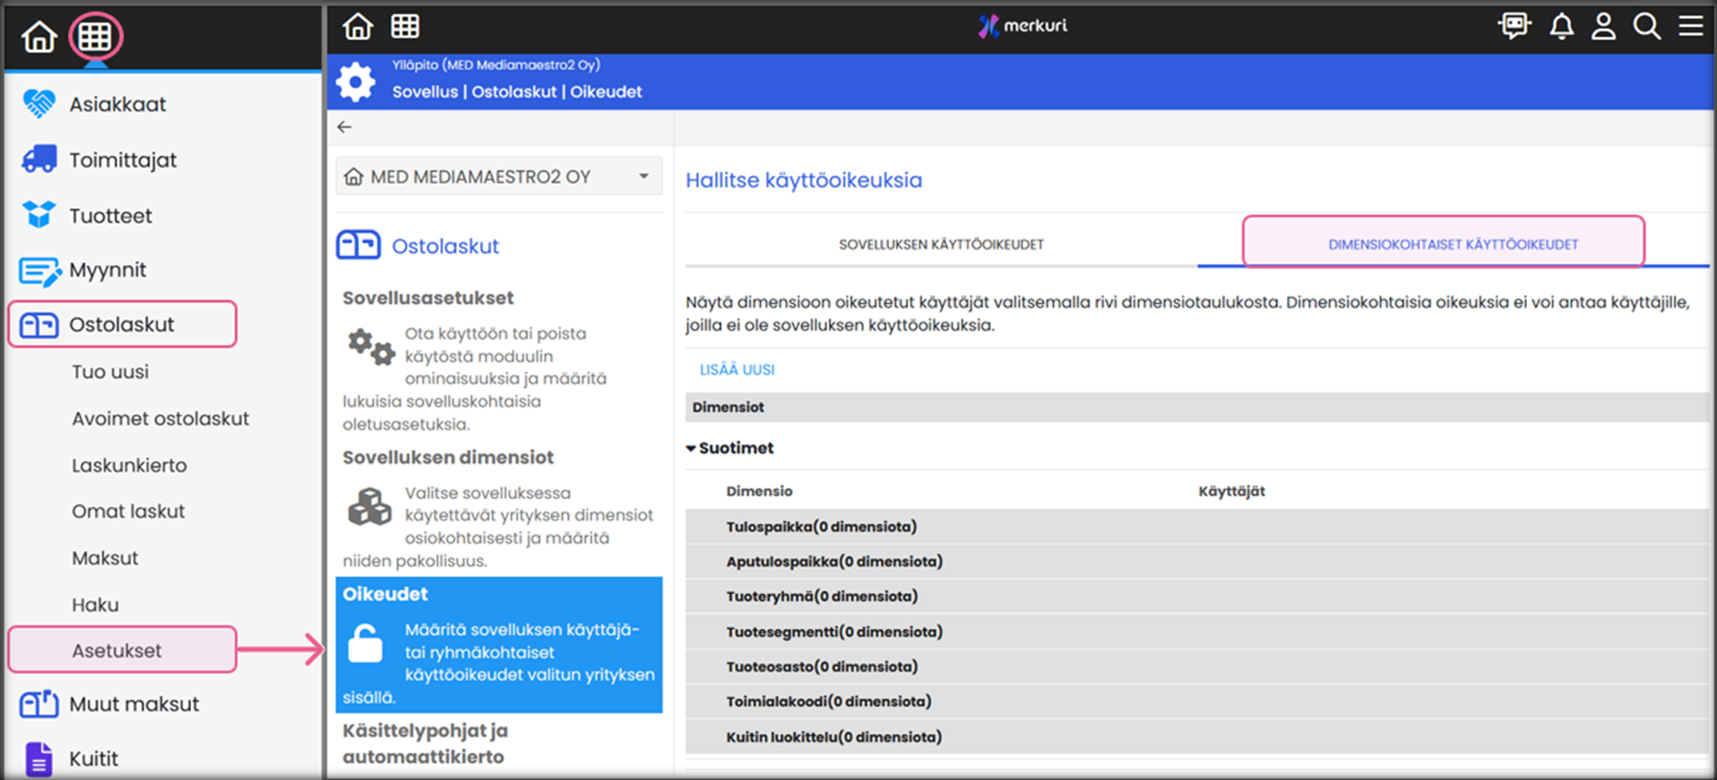Click the search magnifier icon
Viewport: 1717px width, 780px height.
[x=1646, y=26]
